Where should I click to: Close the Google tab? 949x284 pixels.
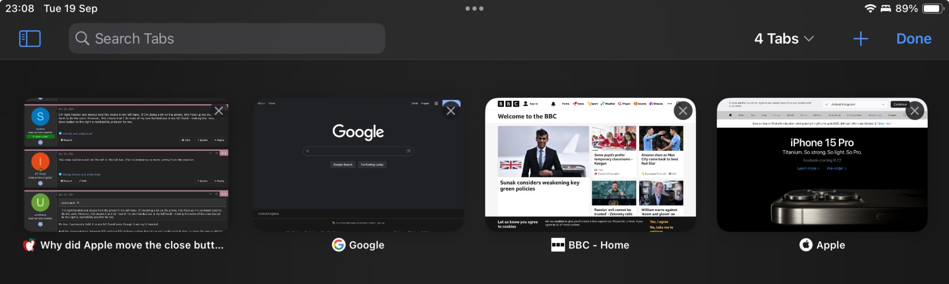[x=451, y=111]
